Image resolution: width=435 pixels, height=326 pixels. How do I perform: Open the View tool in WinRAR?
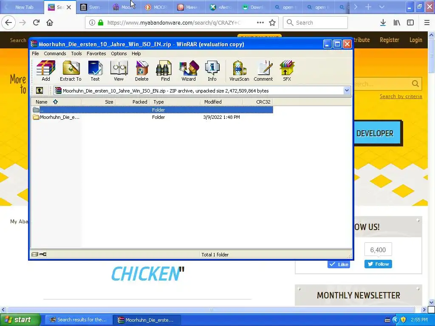(x=119, y=71)
